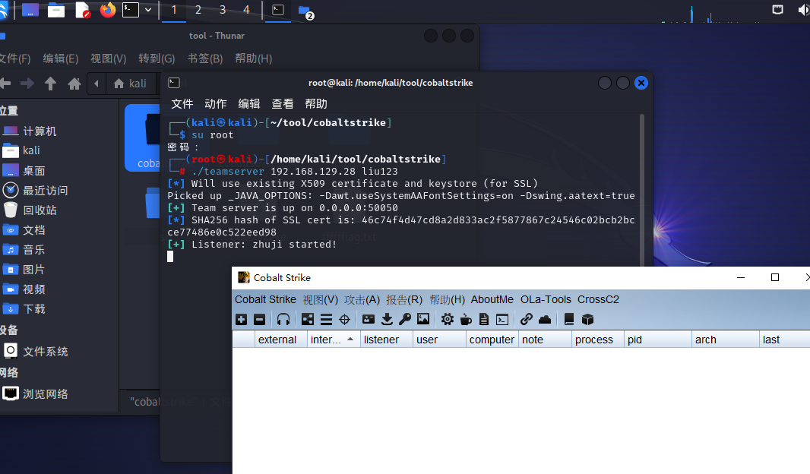Screen dimensions: 810x474
Task: Open Keystrokes key icon
Action: [405, 320]
